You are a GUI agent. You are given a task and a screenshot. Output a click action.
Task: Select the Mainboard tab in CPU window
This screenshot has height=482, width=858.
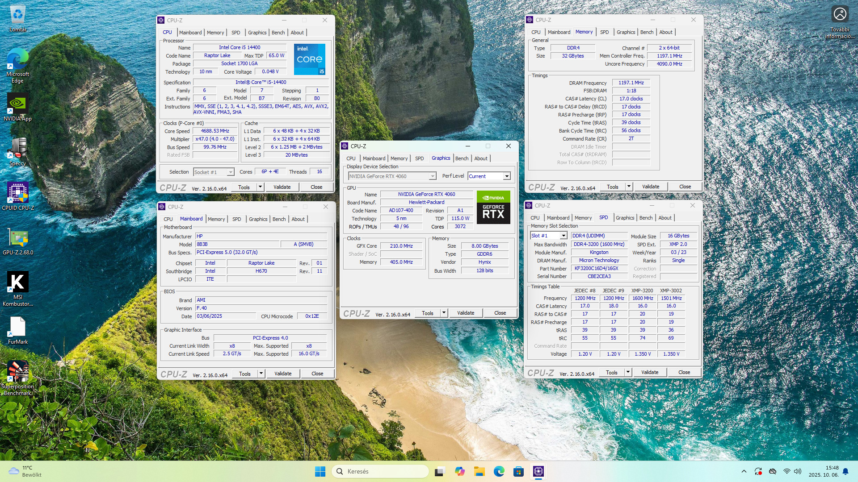[x=190, y=33]
